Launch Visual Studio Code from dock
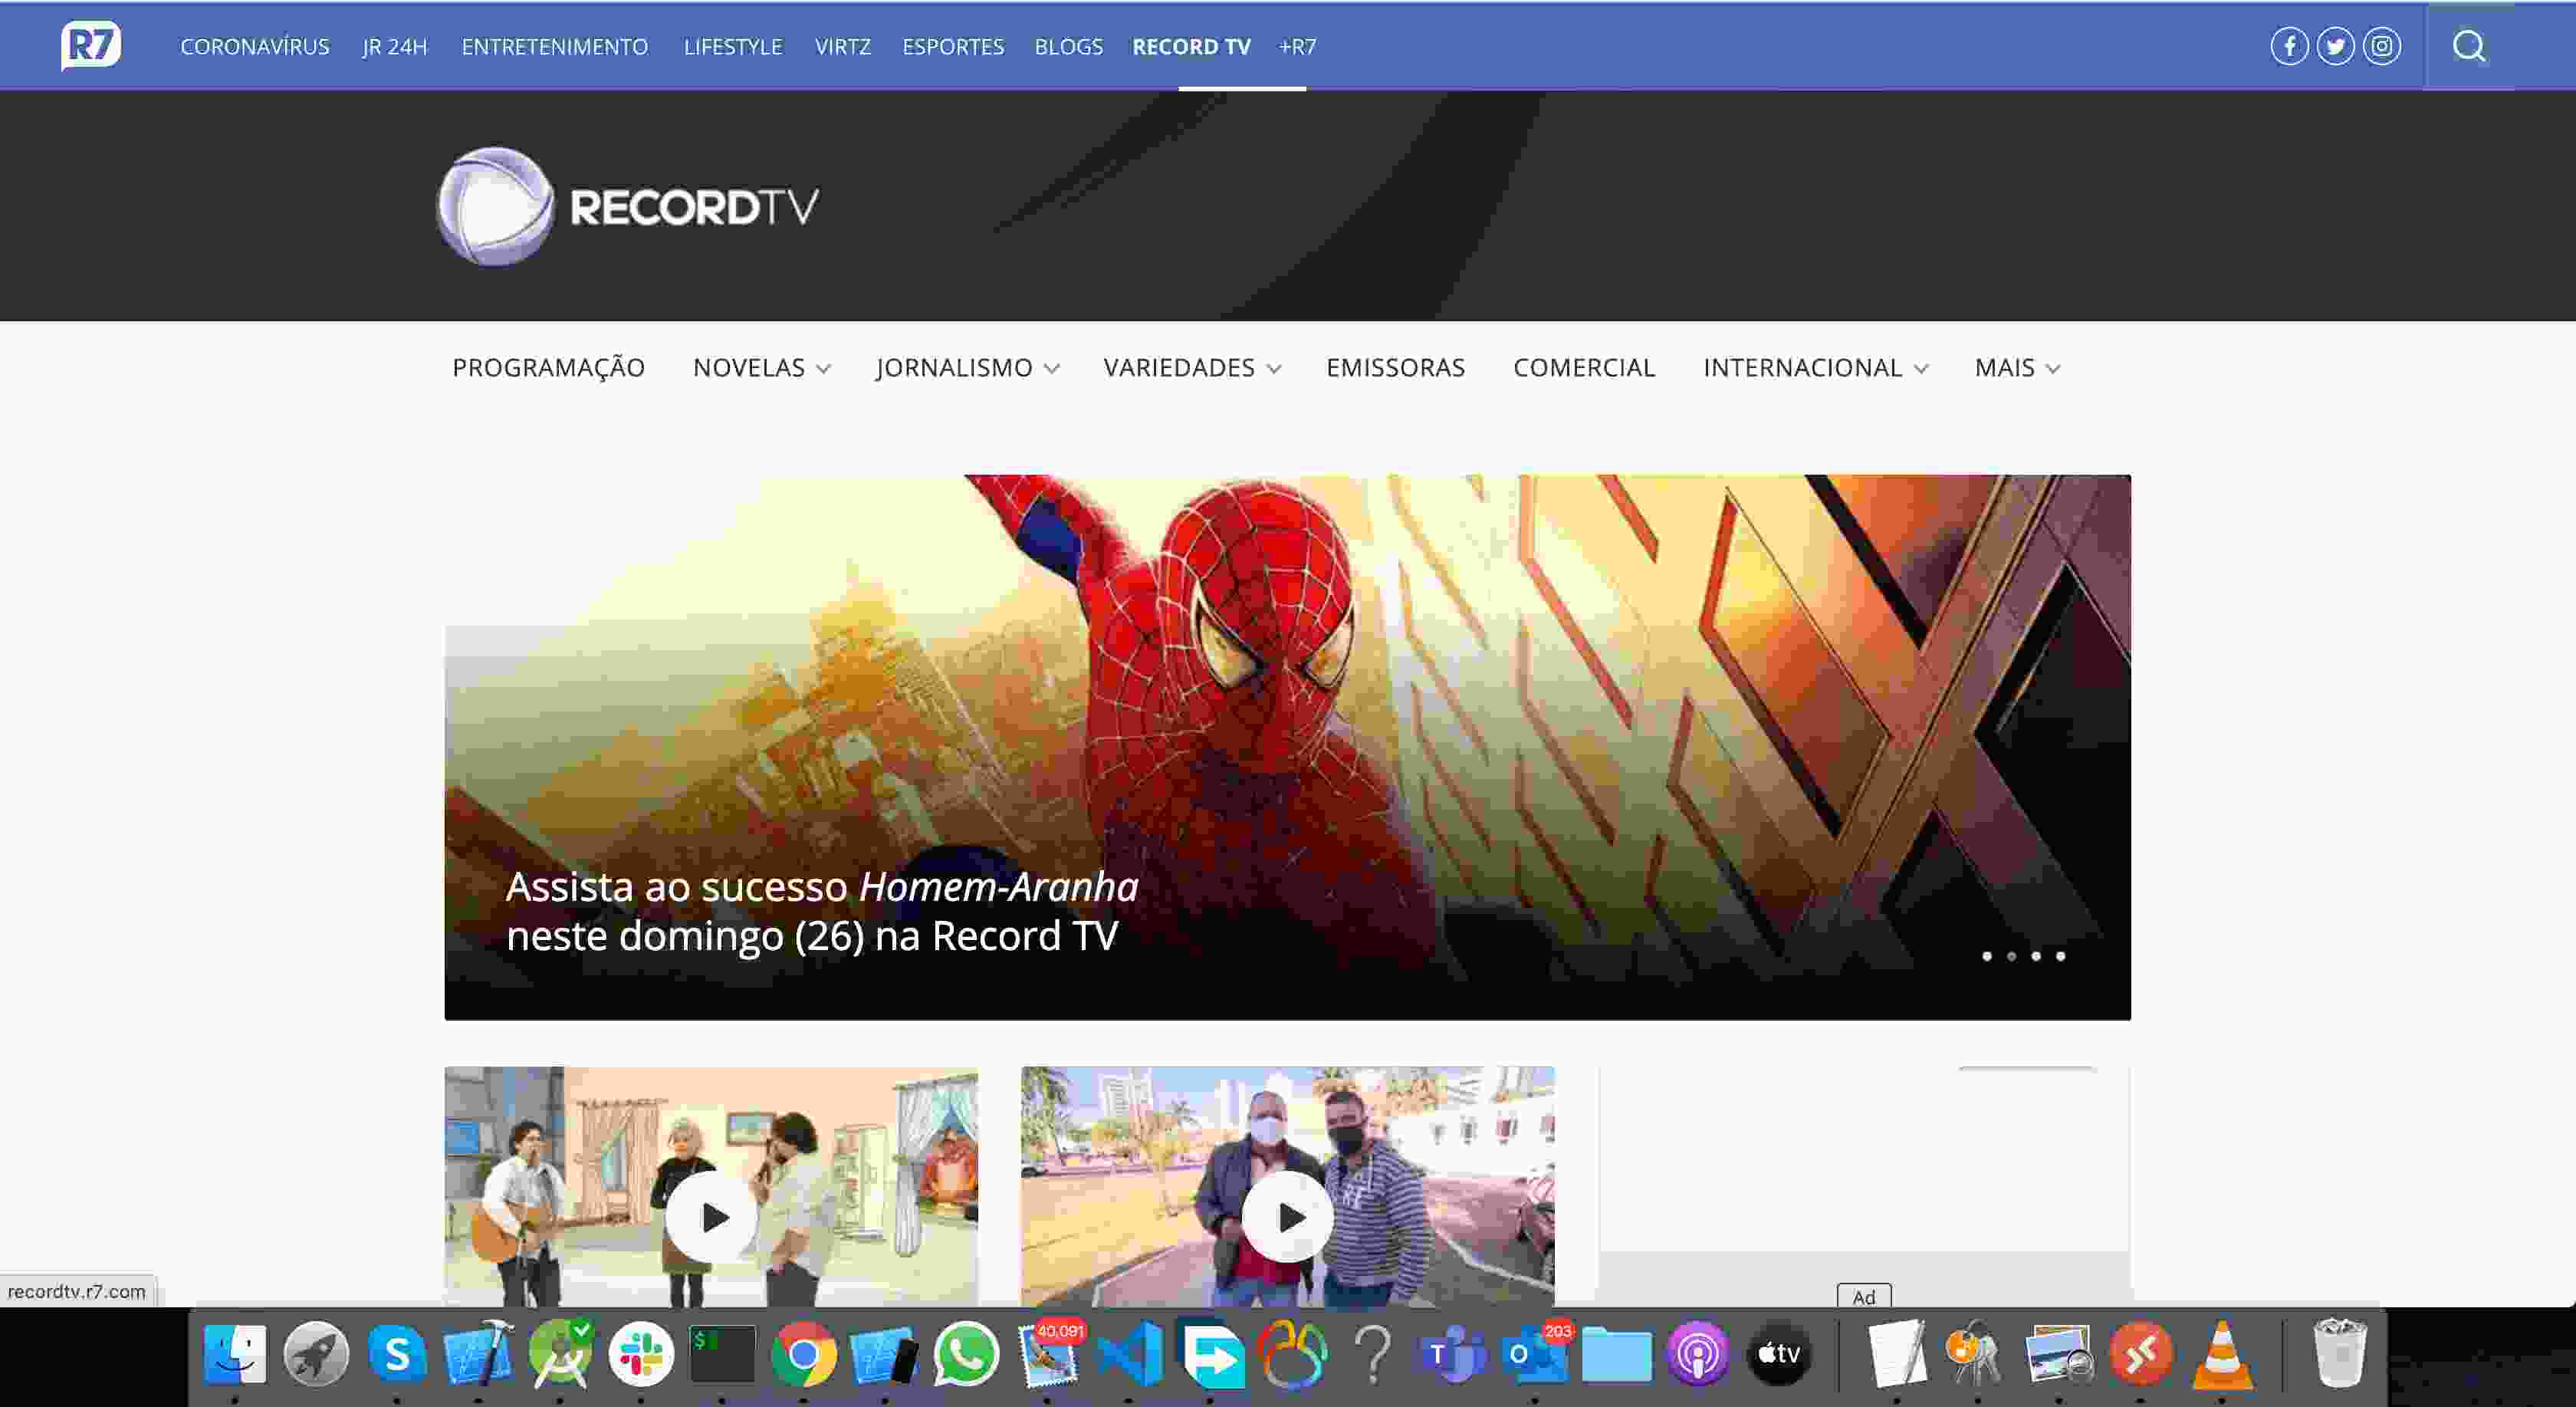2576x1407 pixels. tap(1129, 1355)
